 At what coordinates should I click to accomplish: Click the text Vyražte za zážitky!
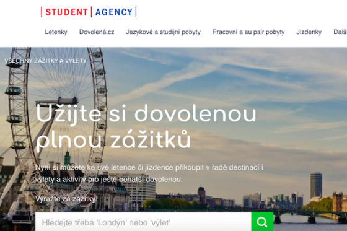(x=67, y=199)
